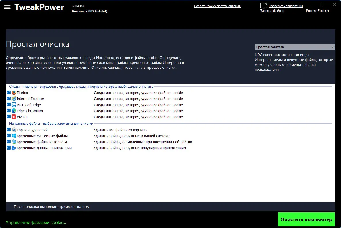Toggle Временные данные приложения checkbox
The height and width of the screenshot is (228, 341).
click(9, 148)
